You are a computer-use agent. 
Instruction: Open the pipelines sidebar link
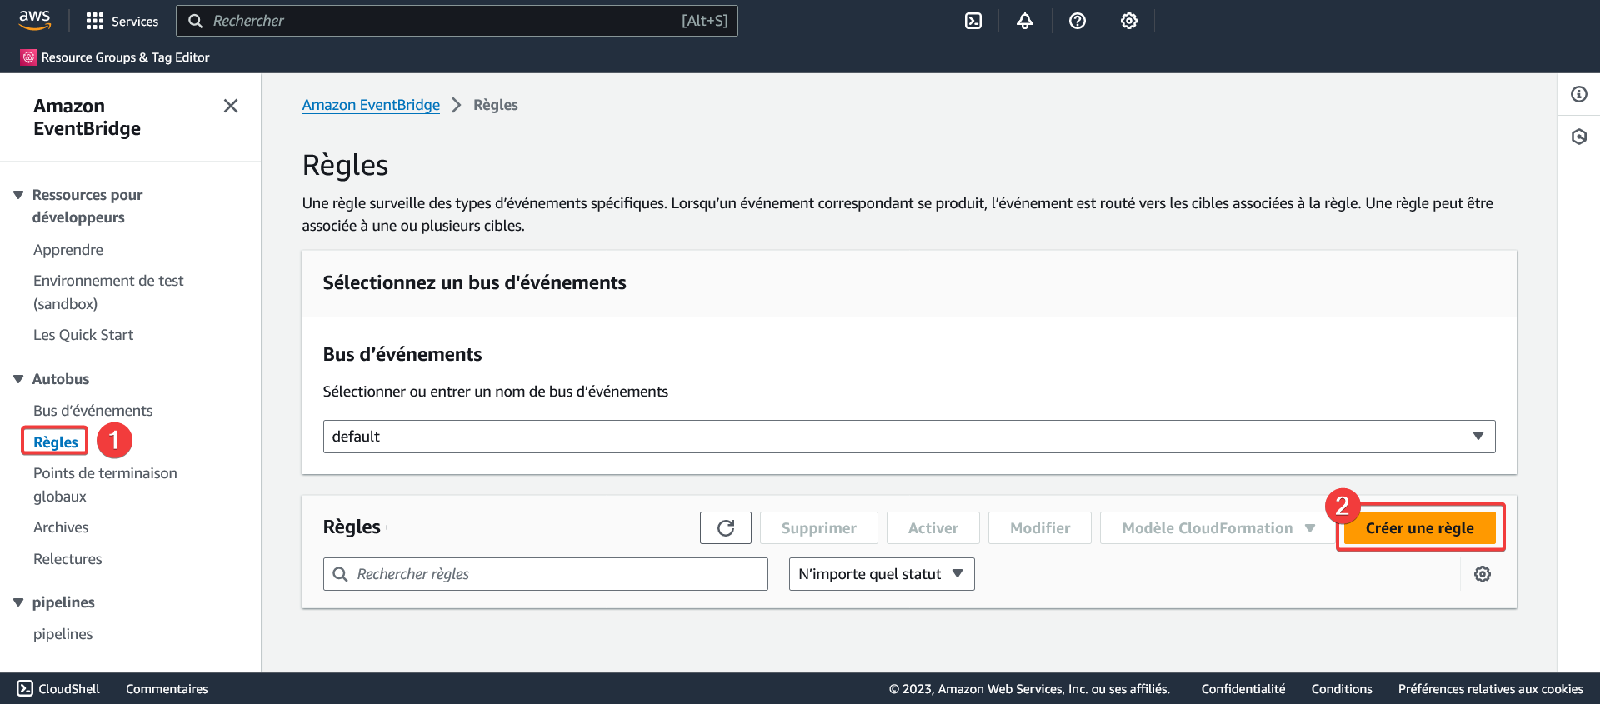click(x=63, y=634)
